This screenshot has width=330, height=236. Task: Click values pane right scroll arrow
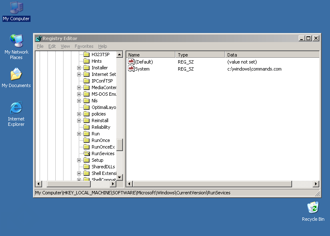click(316, 184)
